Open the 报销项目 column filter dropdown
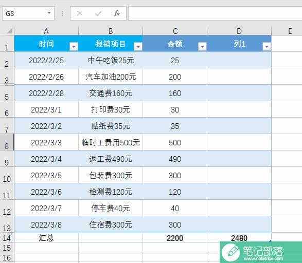This screenshot has width=302, height=263. click(x=138, y=47)
